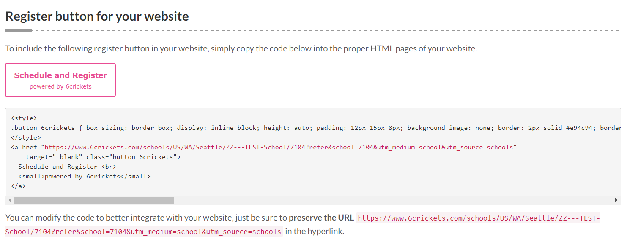Click the href URL inside the code block
This screenshot has width=627, height=245.
[279, 147]
